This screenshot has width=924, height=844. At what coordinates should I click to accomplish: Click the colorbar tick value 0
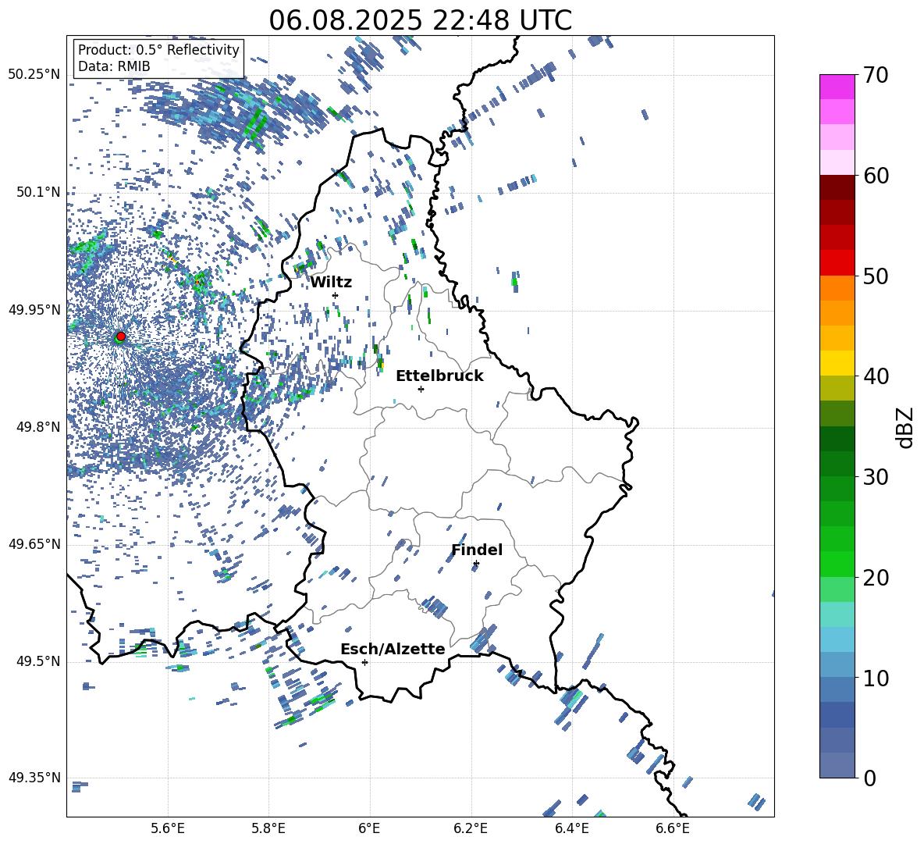869,778
